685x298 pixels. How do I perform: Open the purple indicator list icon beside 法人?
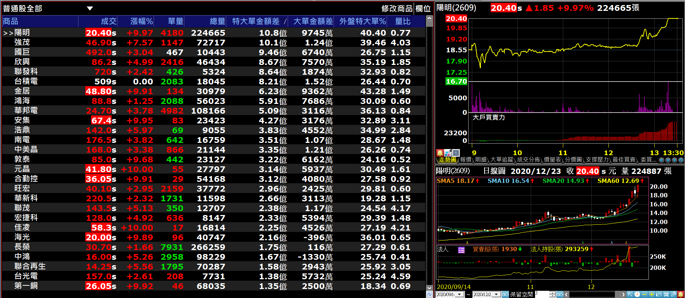click(461, 250)
